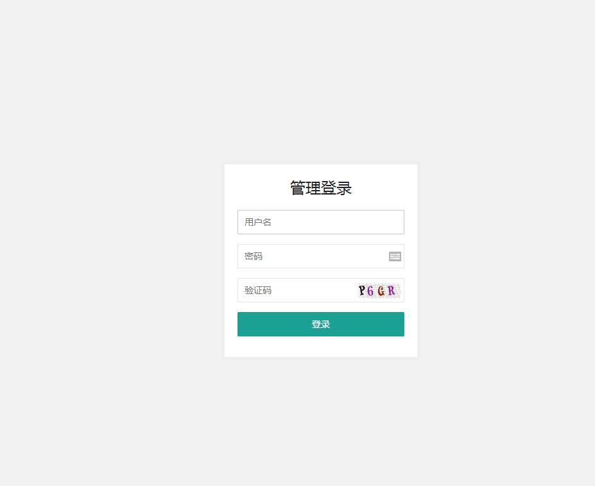Focus the 验证码 verification code field
595x486 pixels.
(x=321, y=290)
